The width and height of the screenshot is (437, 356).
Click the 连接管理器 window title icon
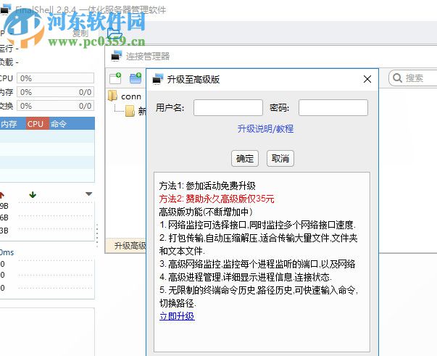click(117, 56)
